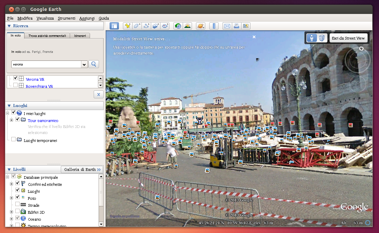Collapse the Livelli panel triangle

click(x=9, y=170)
